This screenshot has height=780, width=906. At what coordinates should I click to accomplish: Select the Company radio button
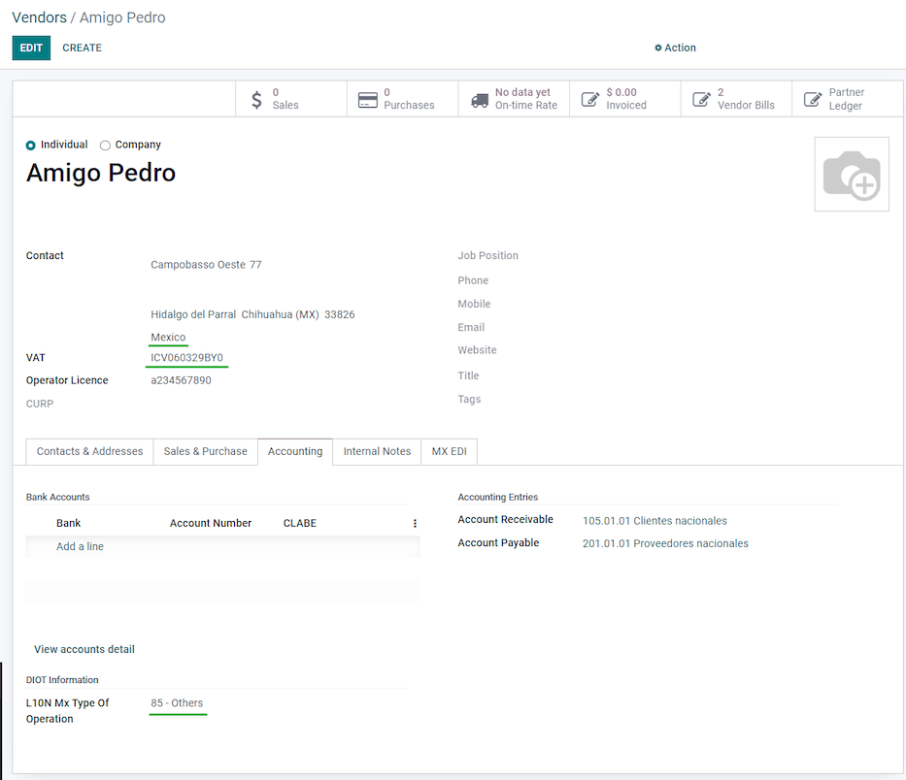pyautogui.click(x=105, y=146)
